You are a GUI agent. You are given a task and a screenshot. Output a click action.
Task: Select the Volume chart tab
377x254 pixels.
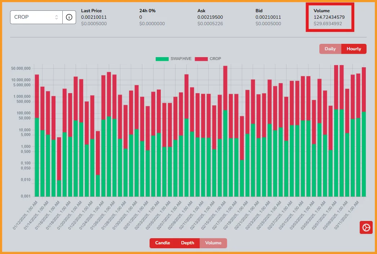coord(213,243)
